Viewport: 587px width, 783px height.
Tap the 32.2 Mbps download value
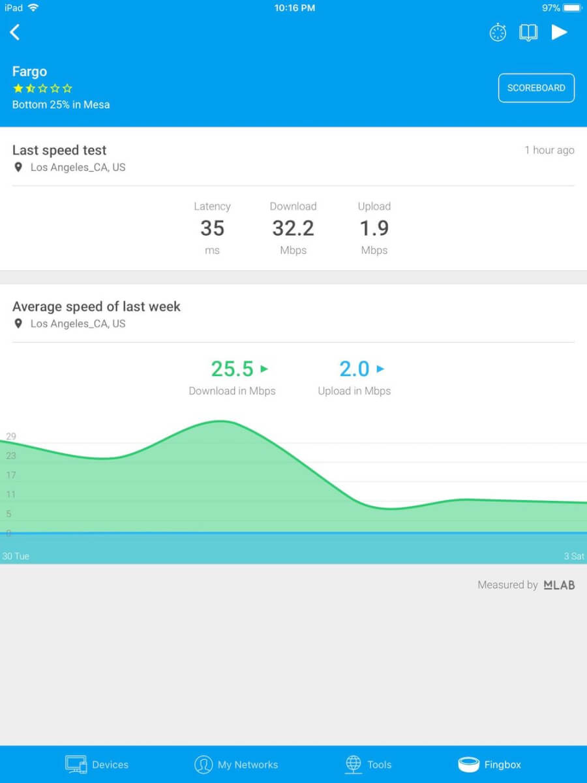click(x=293, y=228)
